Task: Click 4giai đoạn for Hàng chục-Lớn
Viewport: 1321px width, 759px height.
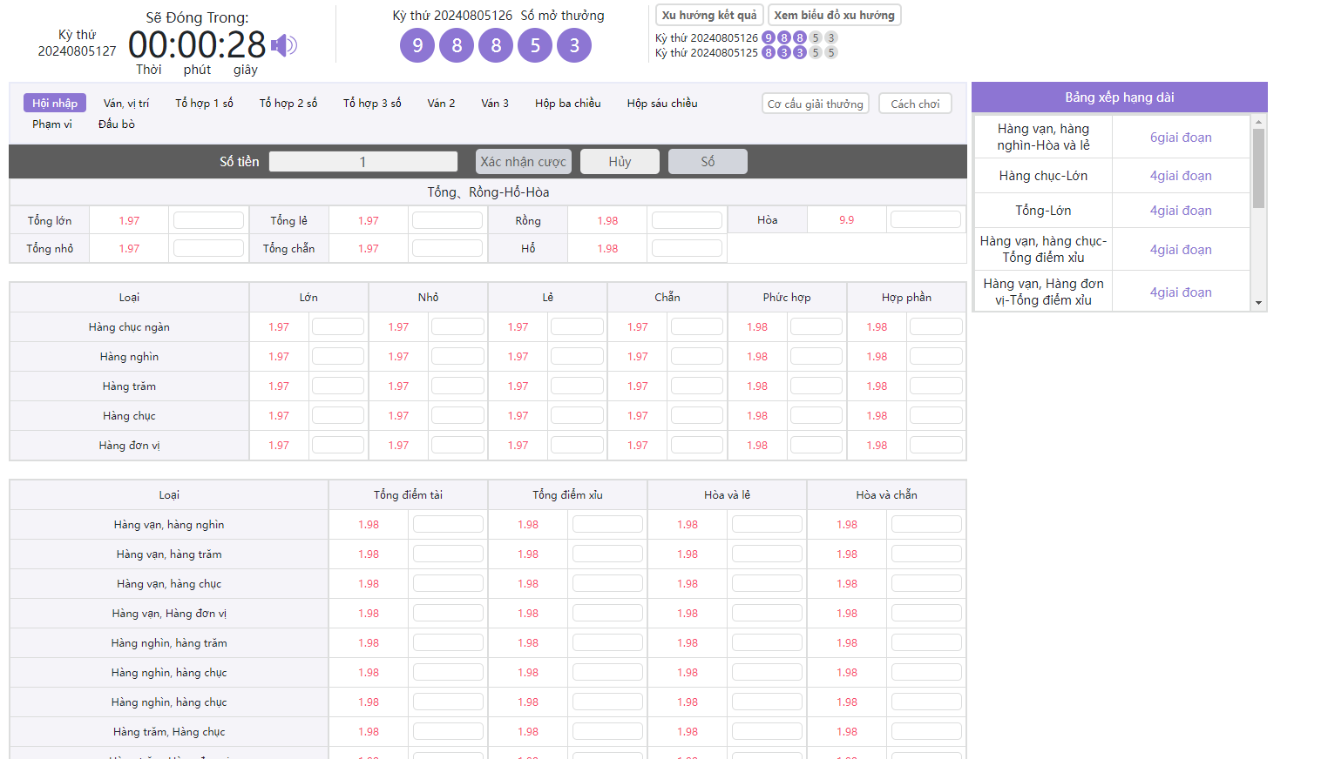Action: pyautogui.click(x=1181, y=175)
